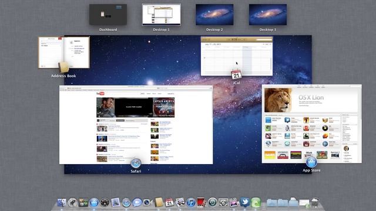Click the App Store badge on its window
Screen dimensions: 376x211
point(311,162)
